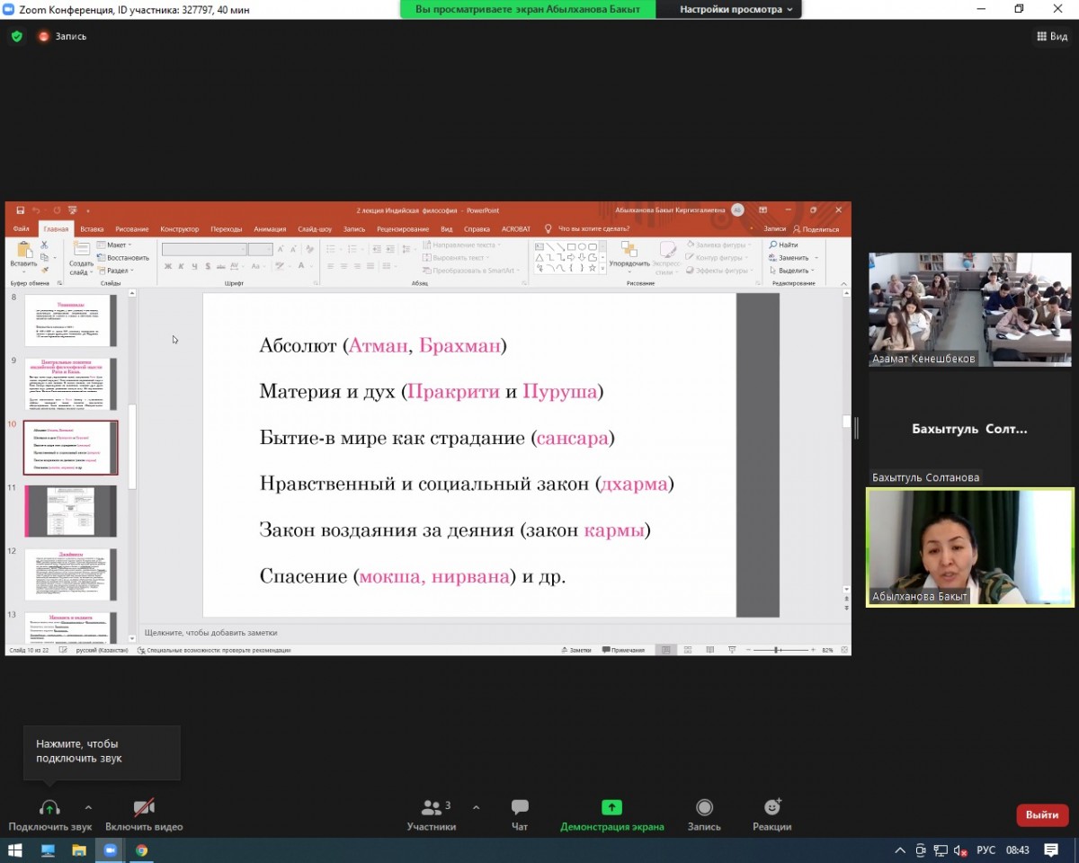Screen dimensions: 1079x863
Task: Select Azamat Keneshbekov's video thumbnail
Action: (969, 308)
